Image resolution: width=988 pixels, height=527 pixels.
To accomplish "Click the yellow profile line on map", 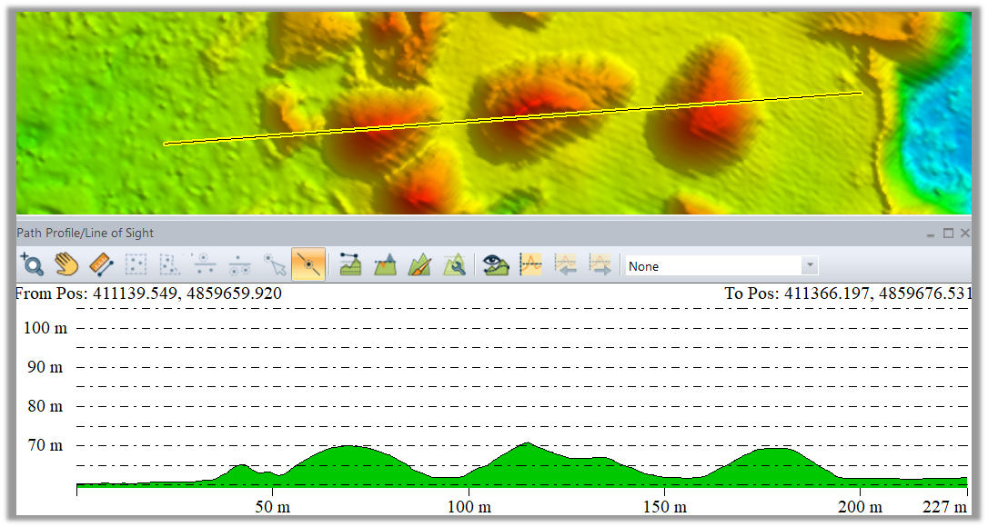I will coord(513,118).
